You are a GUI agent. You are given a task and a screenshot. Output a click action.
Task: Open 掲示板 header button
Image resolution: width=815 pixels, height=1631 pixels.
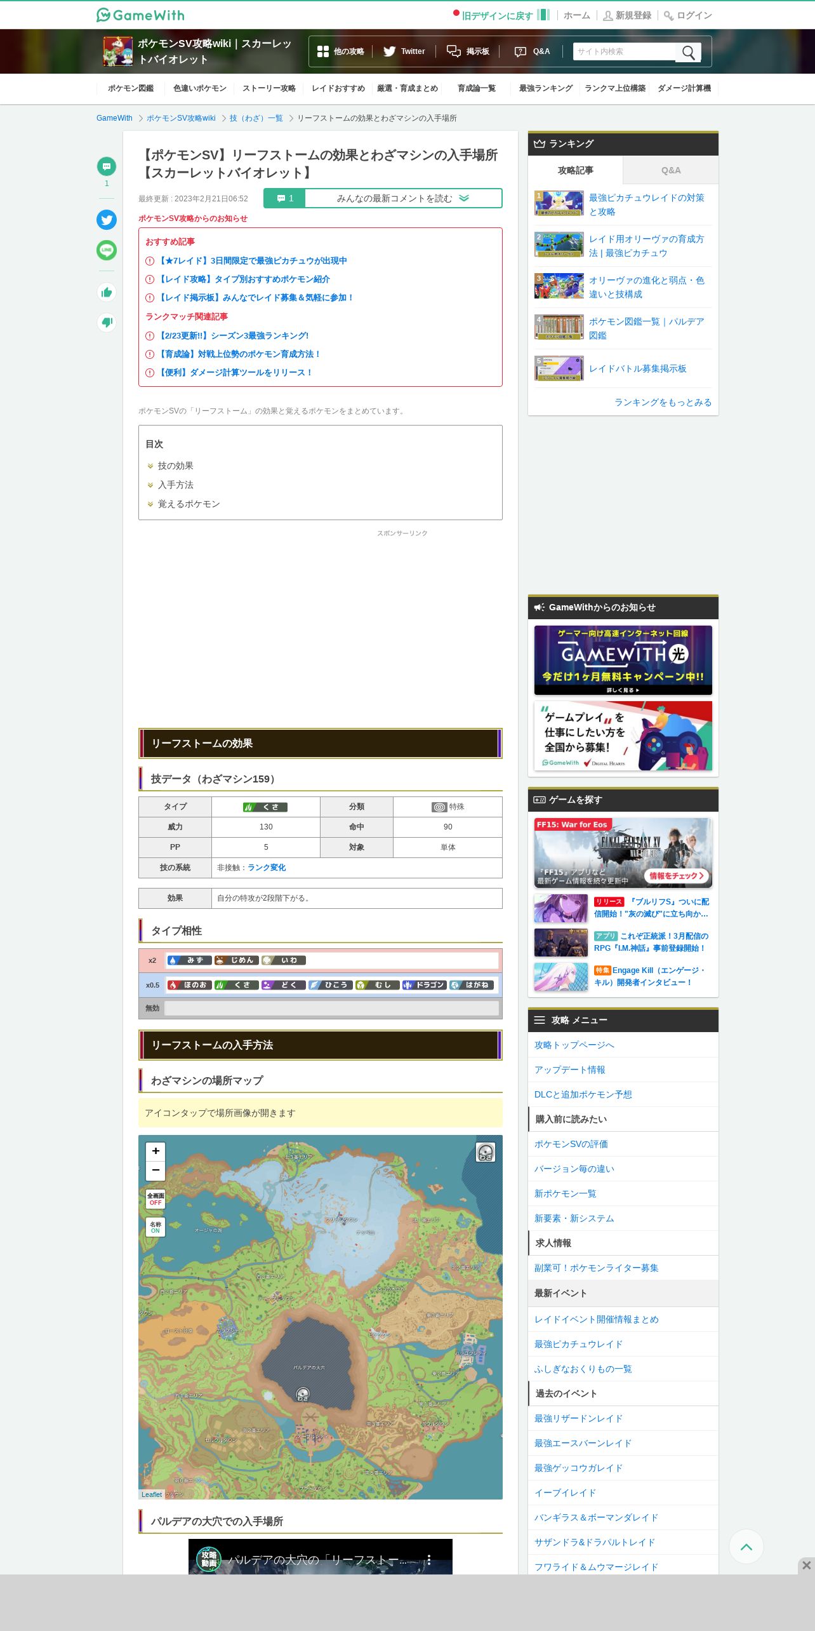tap(468, 51)
